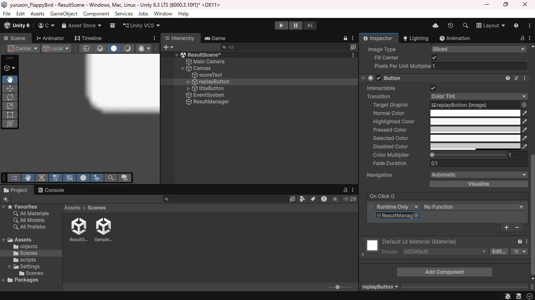535x300 pixels.
Task: Select the Hand view tool
Action: [x=10, y=79]
